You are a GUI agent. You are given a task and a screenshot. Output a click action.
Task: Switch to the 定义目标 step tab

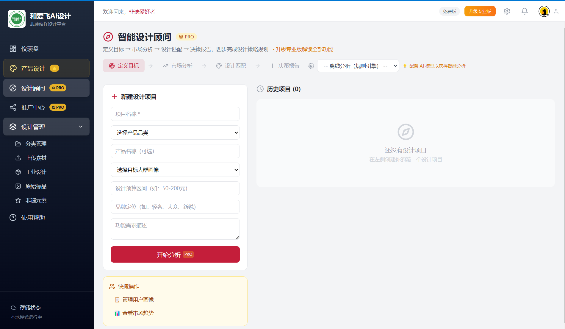[x=124, y=66]
